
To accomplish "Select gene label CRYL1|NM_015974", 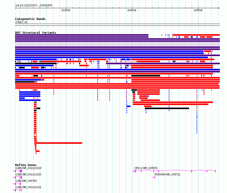I will tap(146, 168).
